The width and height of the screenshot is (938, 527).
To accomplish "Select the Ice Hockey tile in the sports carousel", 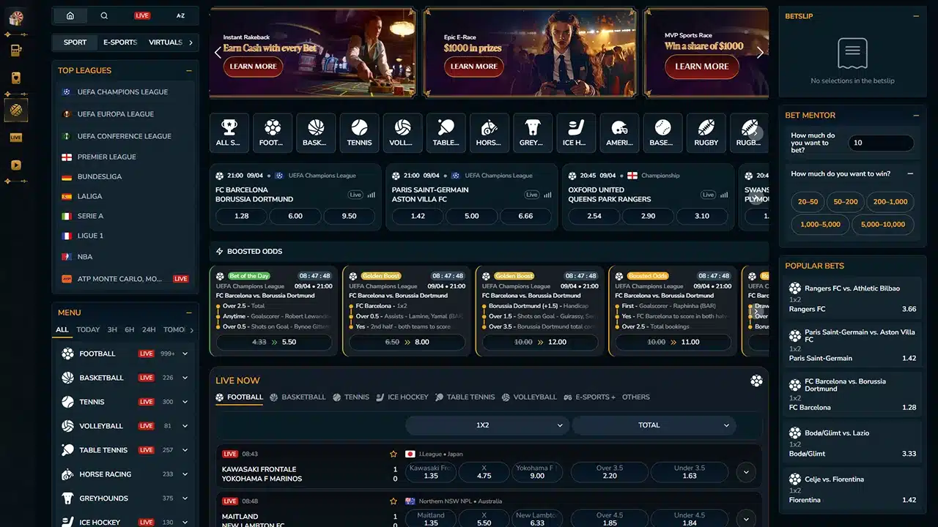I will (575, 132).
